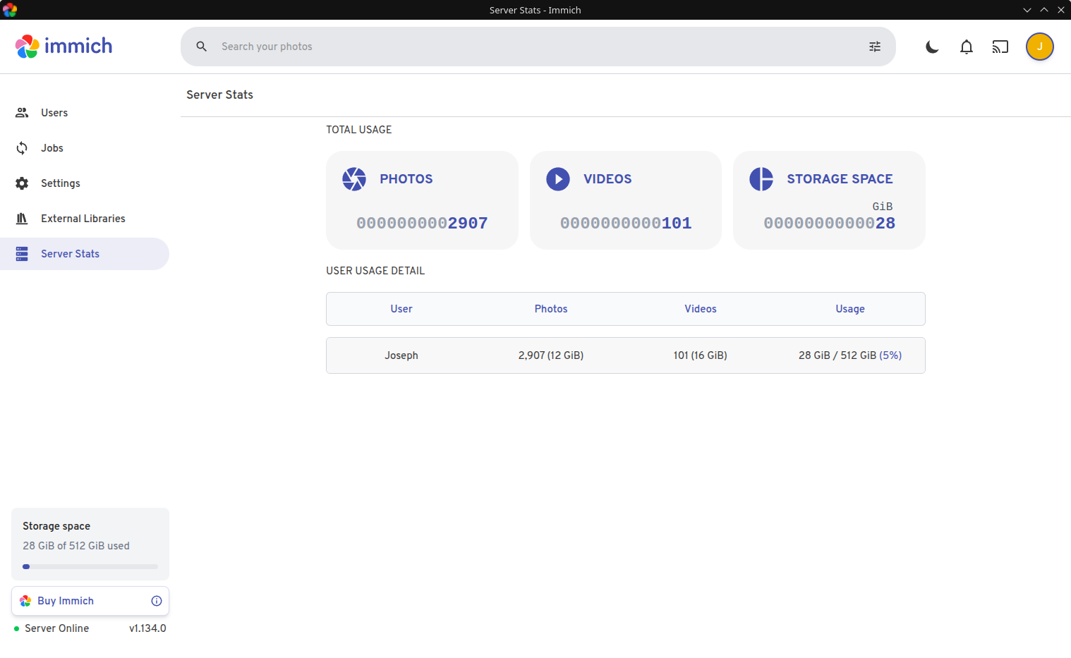Click the immich logo in the header

[63, 46]
